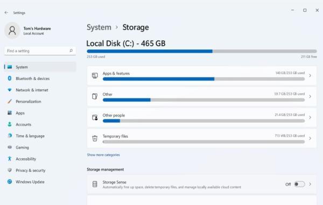Image resolution: width=323 pixels, height=205 pixels.
Task: Click the Temporary files trash icon
Action: (x=95, y=138)
